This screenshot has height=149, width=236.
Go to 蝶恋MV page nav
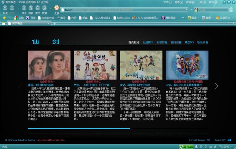coord(190,43)
